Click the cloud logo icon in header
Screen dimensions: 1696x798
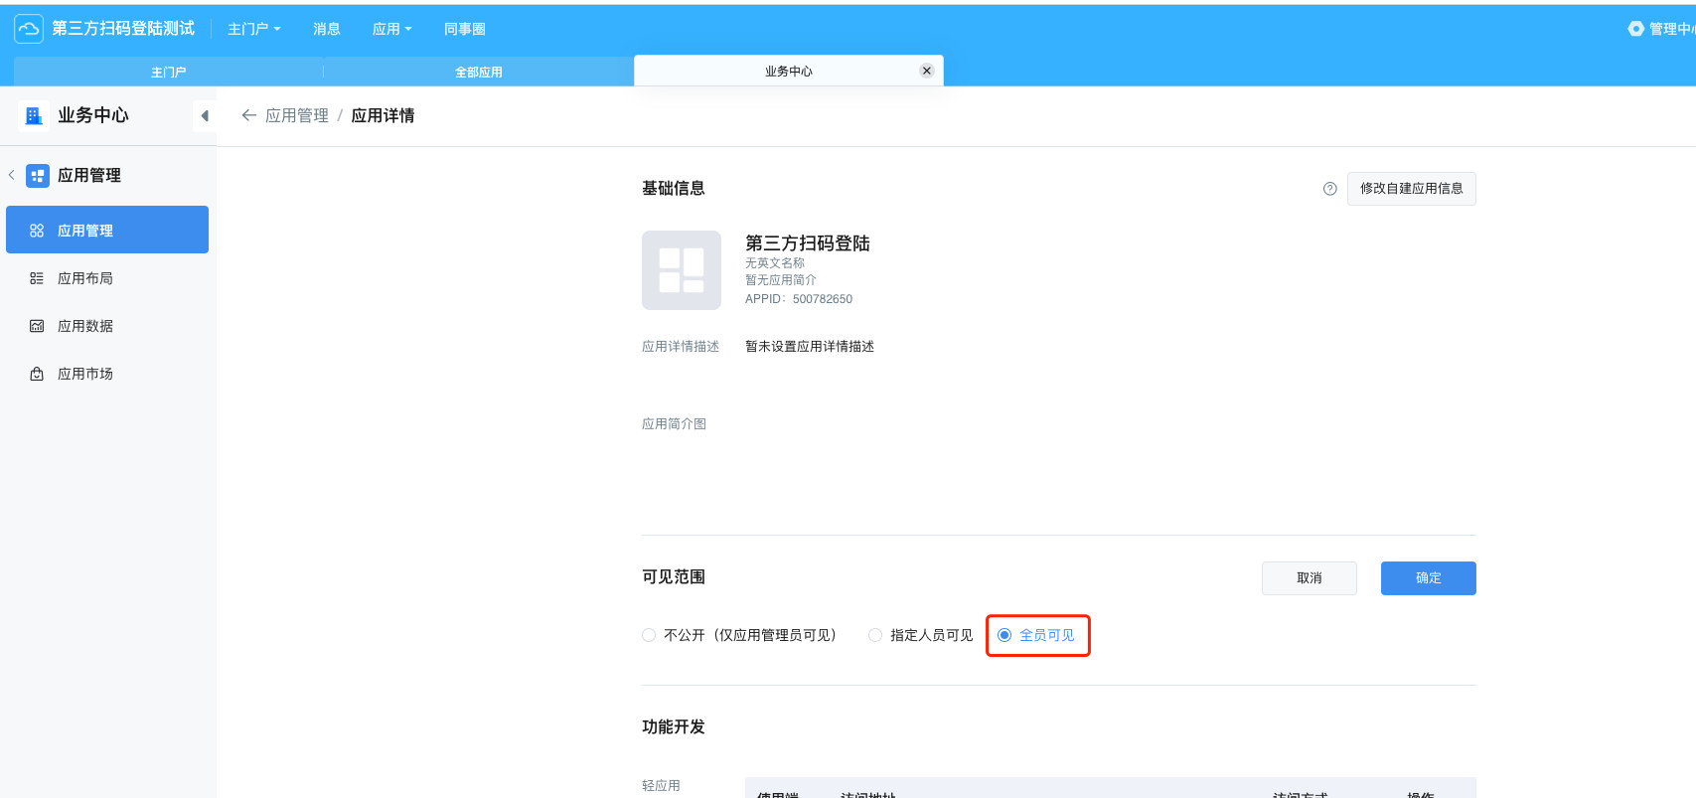[x=29, y=29]
